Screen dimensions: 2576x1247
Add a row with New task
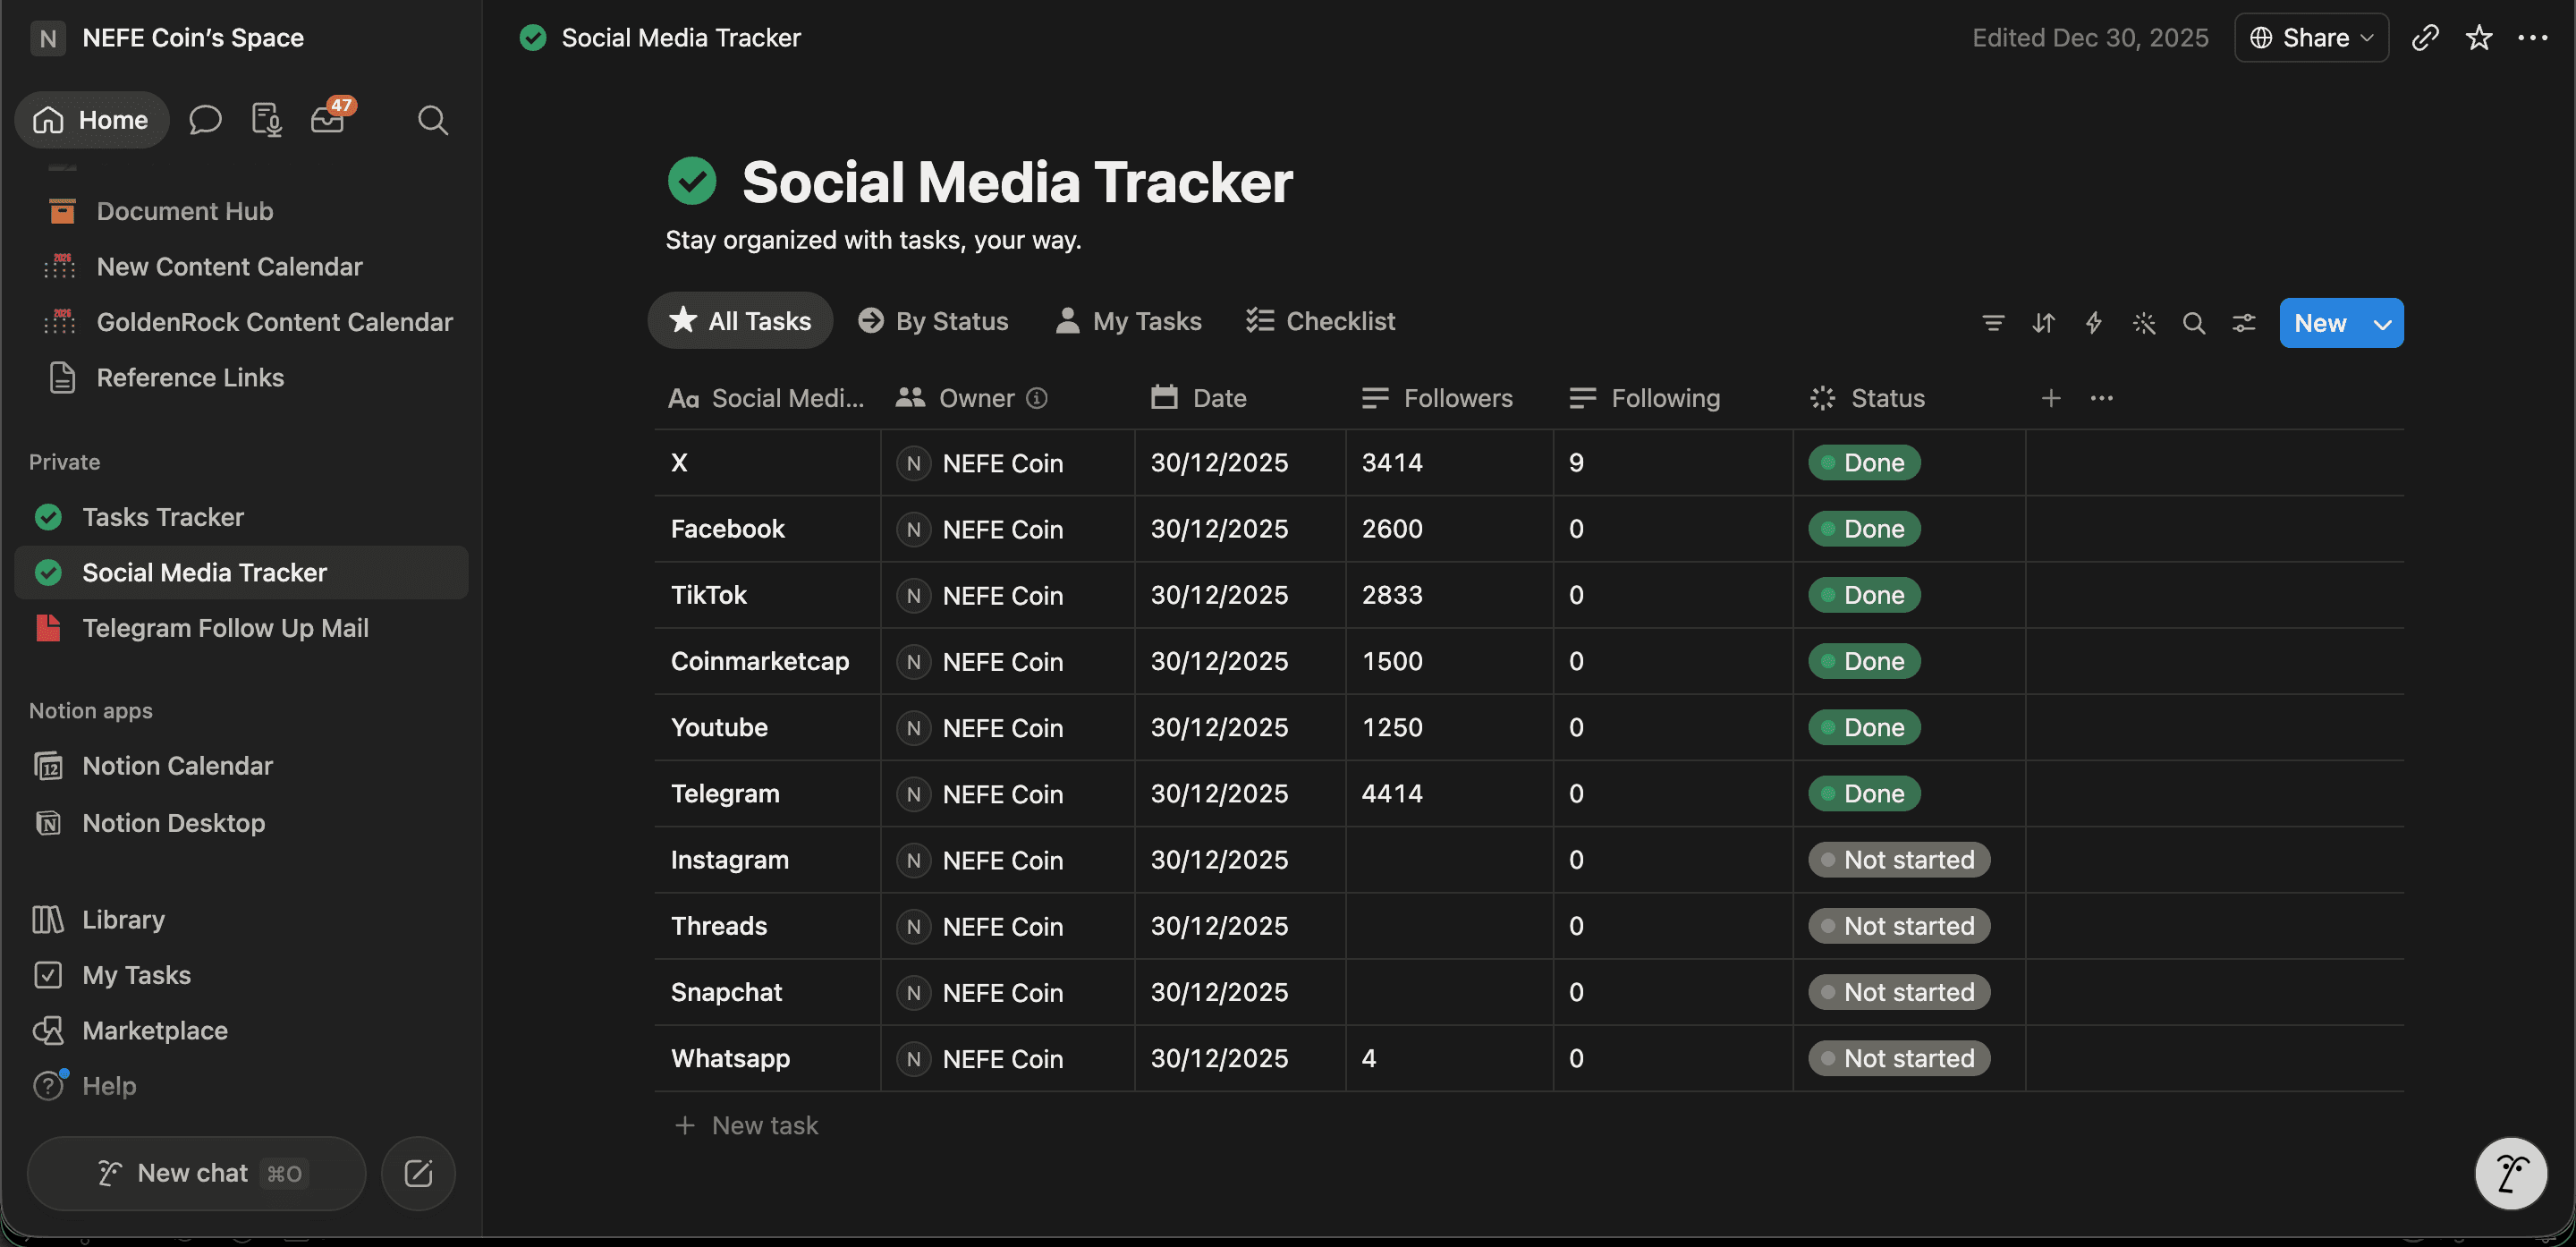coord(746,1125)
